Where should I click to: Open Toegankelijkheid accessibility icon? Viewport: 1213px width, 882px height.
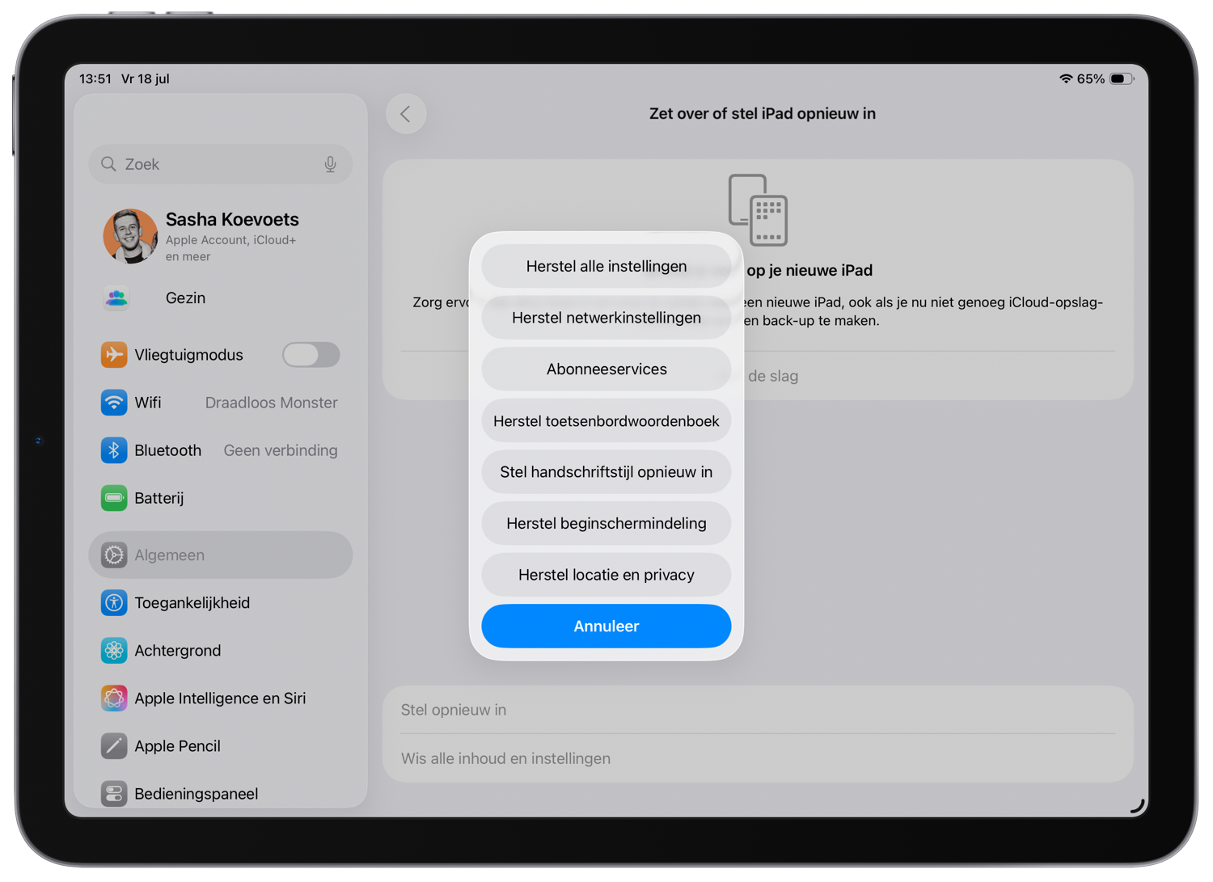click(114, 602)
